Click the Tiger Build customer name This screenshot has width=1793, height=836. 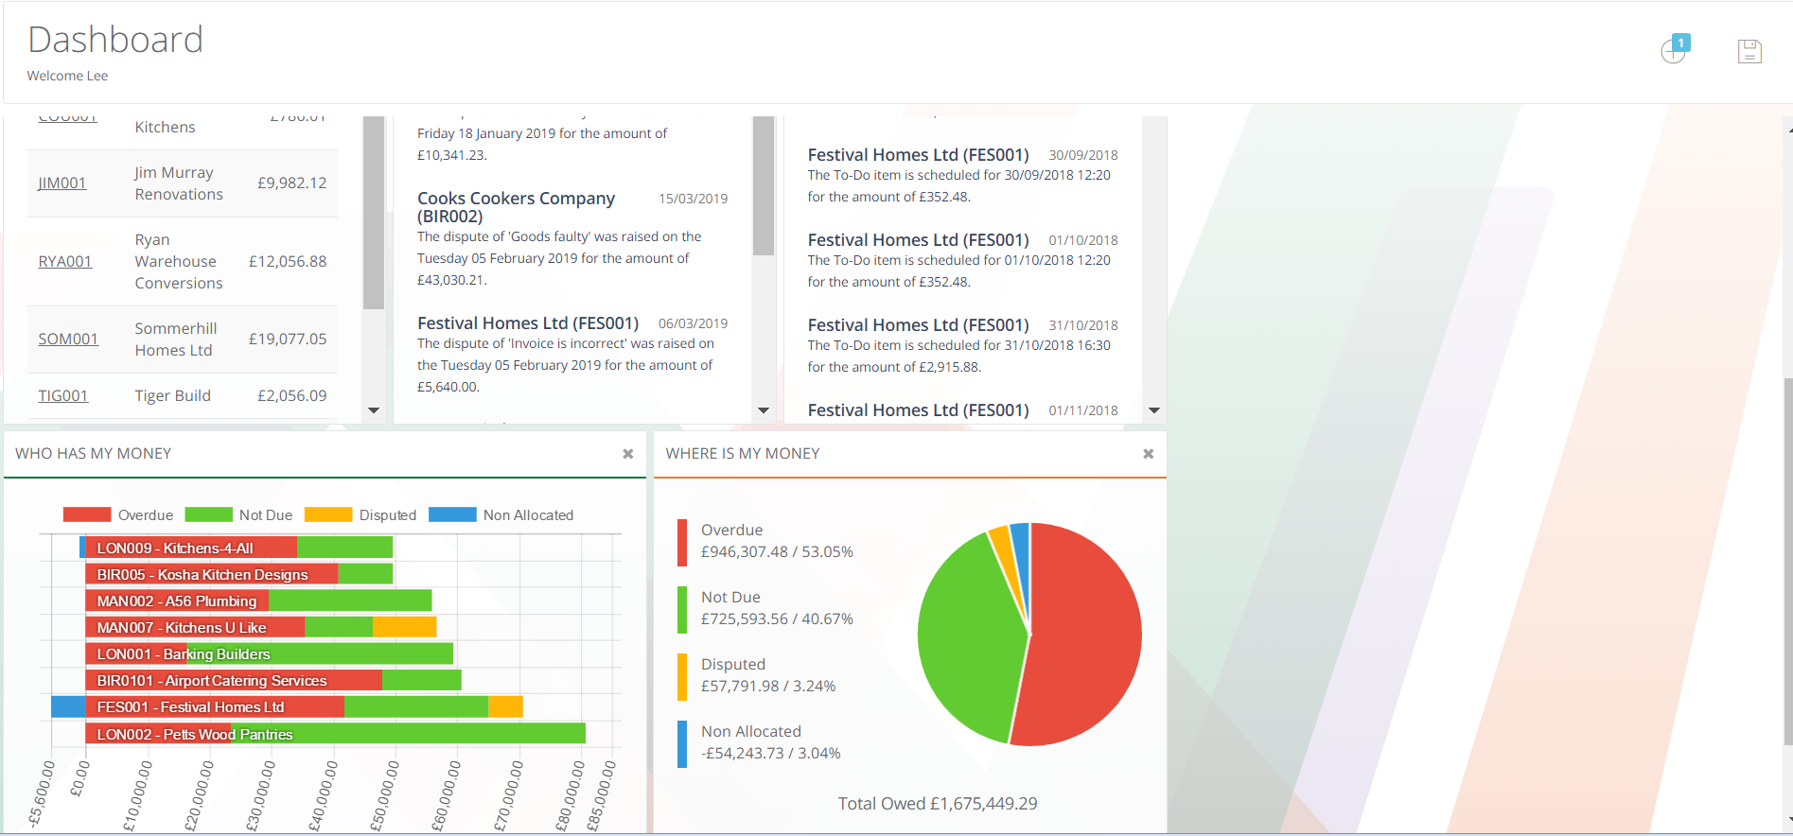pos(173,395)
